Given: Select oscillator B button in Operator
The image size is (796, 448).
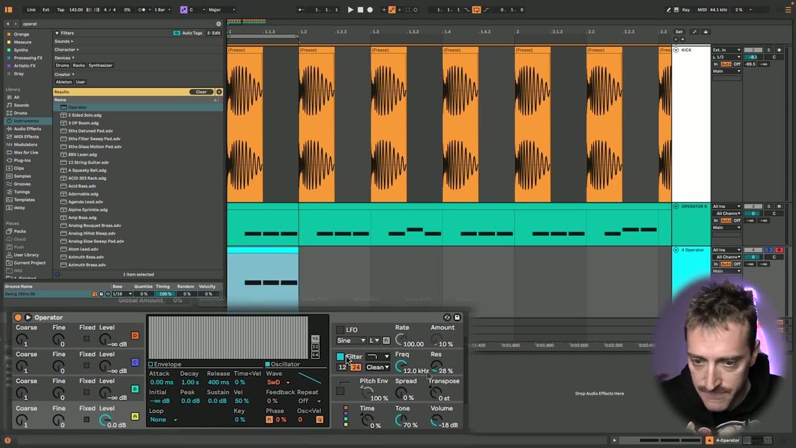Looking at the screenshot, I should coord(135,389).
